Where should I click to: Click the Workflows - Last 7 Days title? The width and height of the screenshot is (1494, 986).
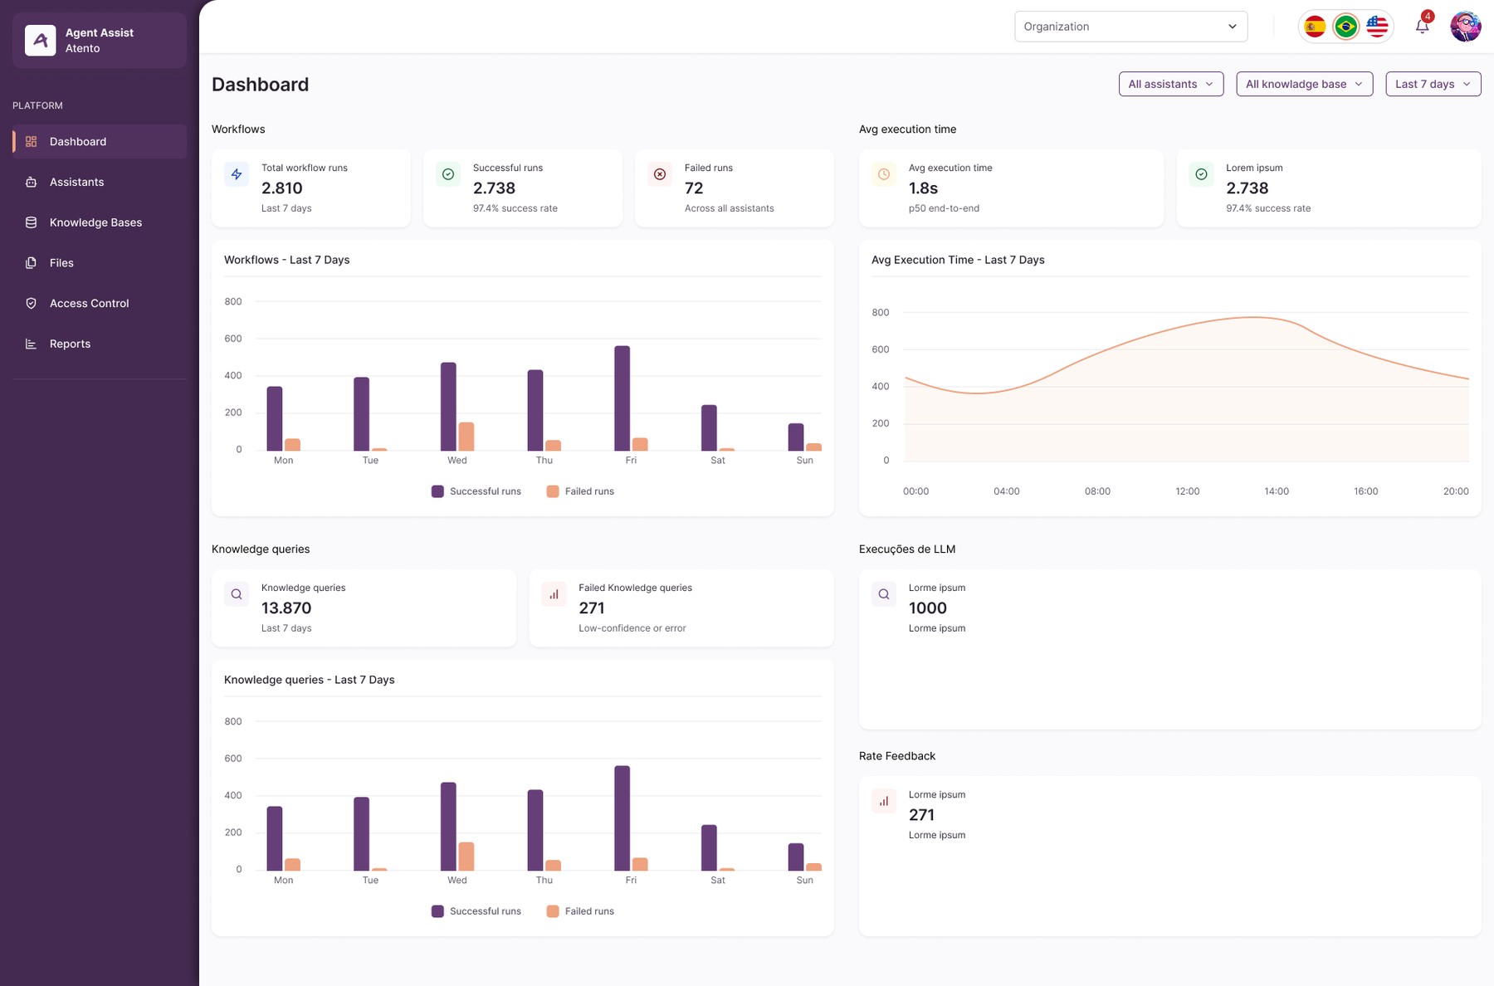point(286,260)
